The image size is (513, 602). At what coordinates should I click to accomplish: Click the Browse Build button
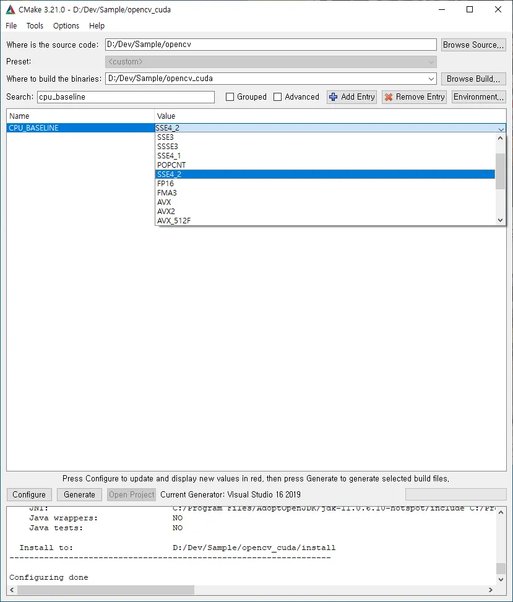pyautogui.click(x=473, y=79)
